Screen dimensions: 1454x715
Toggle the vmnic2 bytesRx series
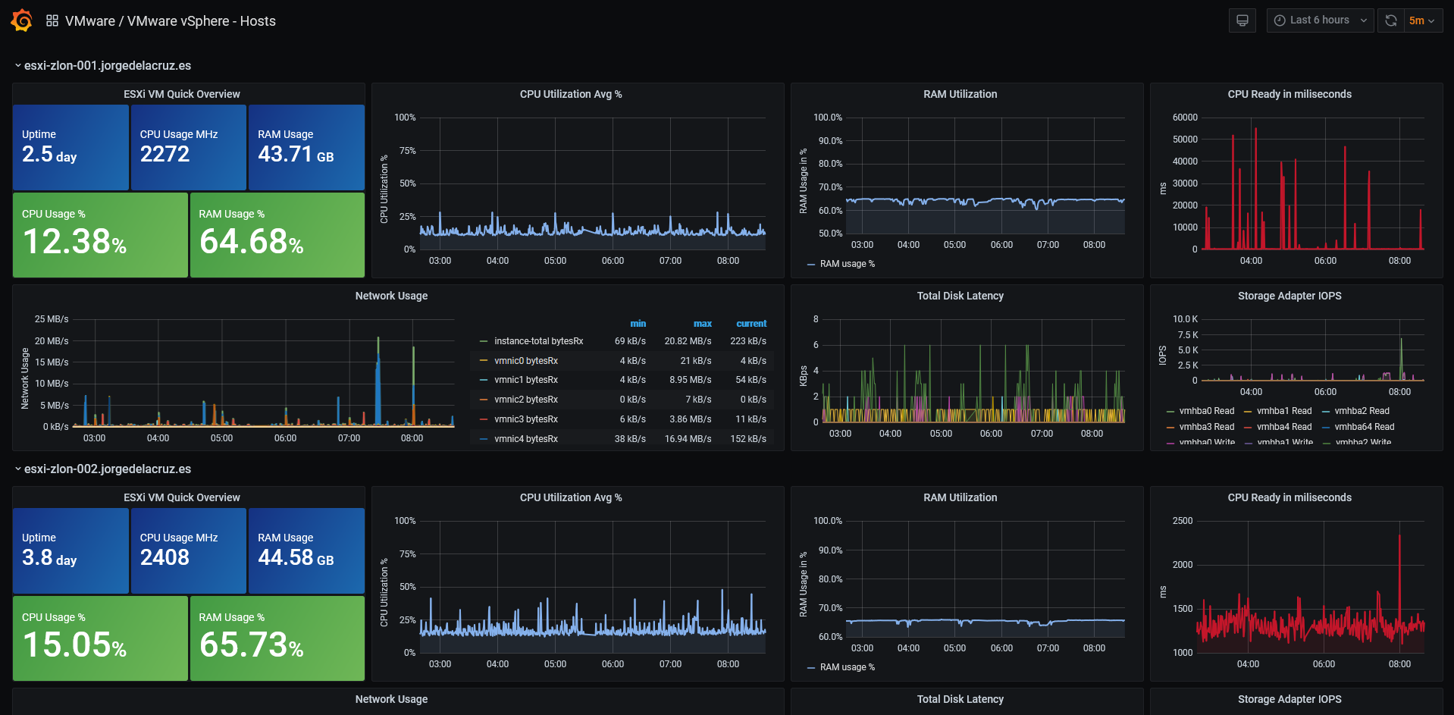point(526,400)
